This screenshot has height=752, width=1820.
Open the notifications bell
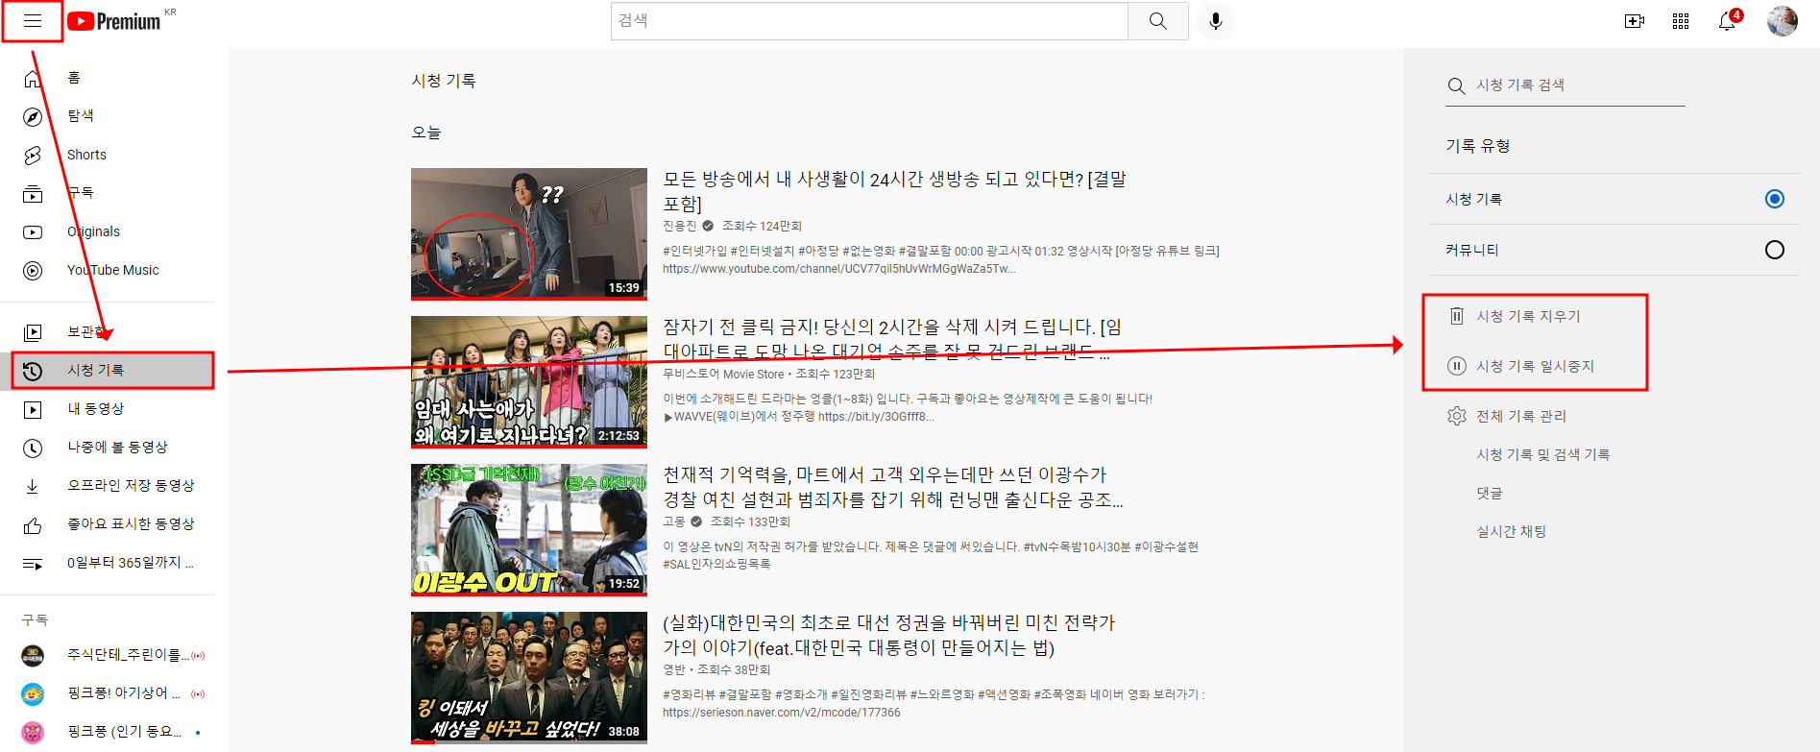1728,21
